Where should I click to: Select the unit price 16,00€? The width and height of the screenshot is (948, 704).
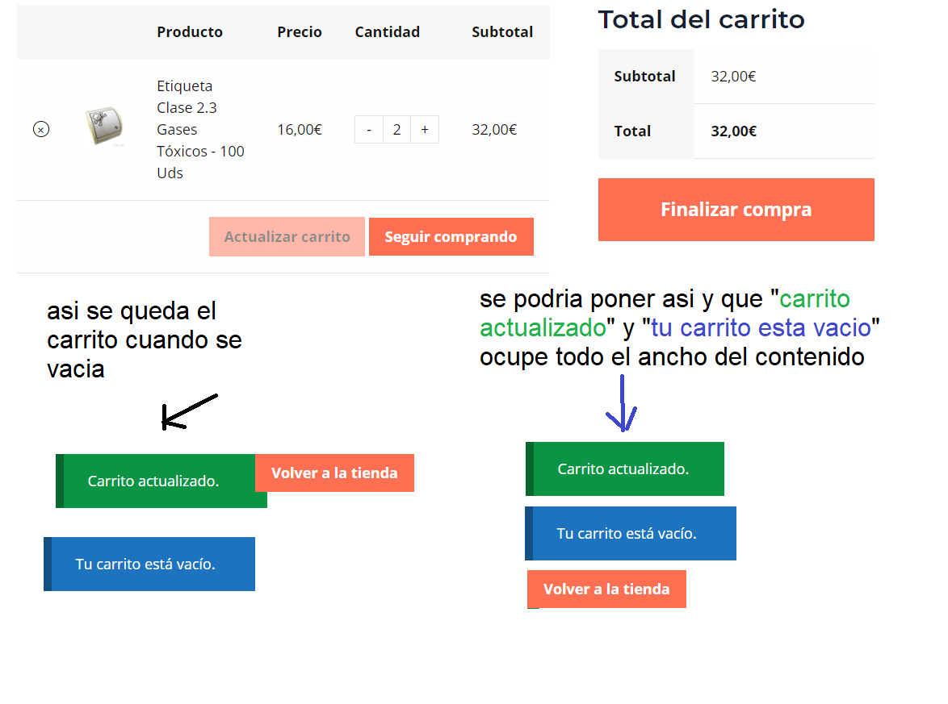(300, 129)
